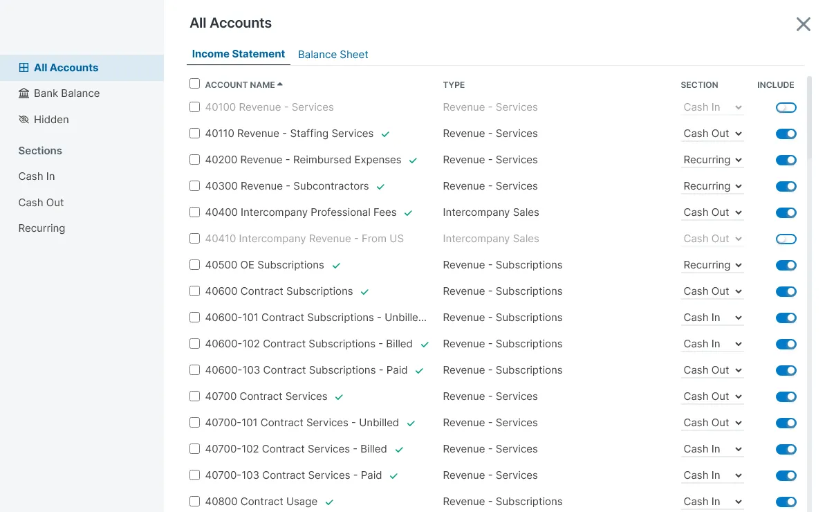The width and height of the screenshot is (825, 512).
Task: Tick the select-all accounts header checkbox
Action: pos(194,84)
